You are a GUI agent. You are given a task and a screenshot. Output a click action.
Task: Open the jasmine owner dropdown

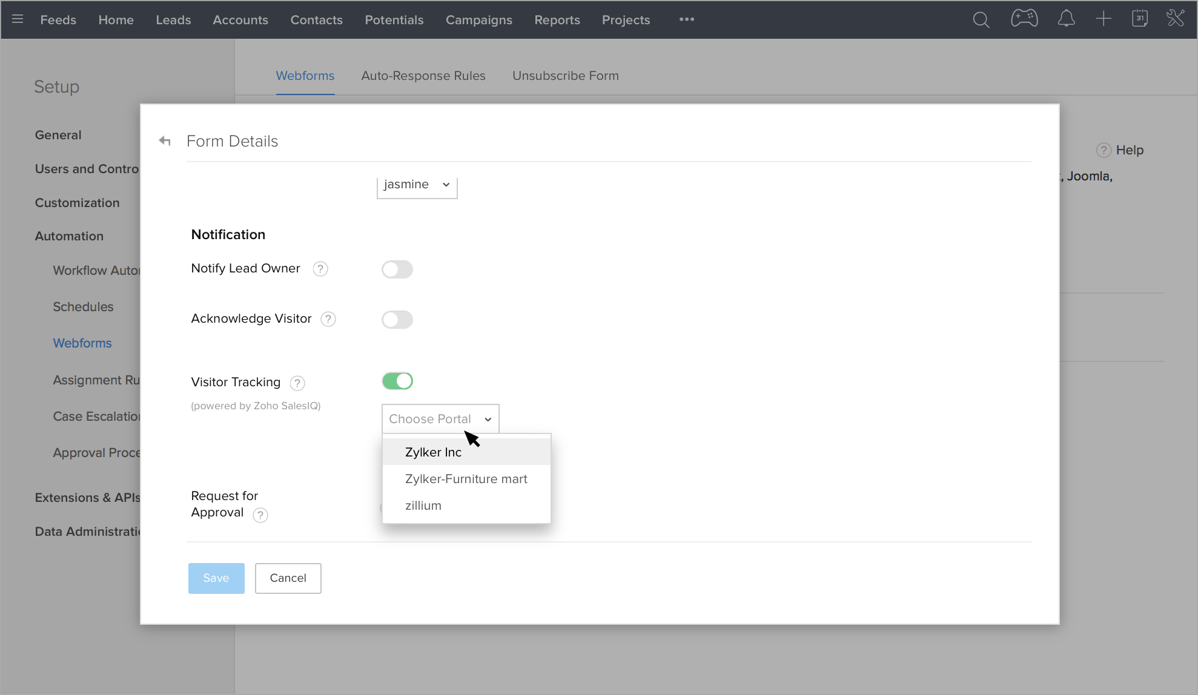pos(417,185)
